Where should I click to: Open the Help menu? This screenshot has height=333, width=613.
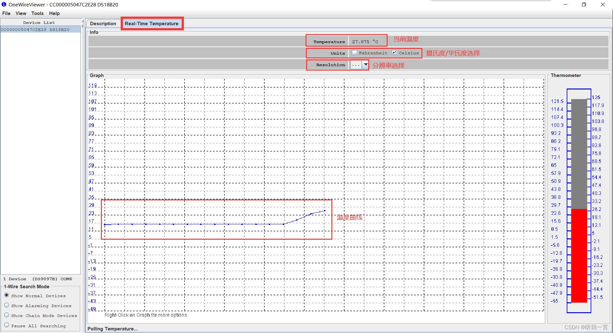[x=54, y=13]
